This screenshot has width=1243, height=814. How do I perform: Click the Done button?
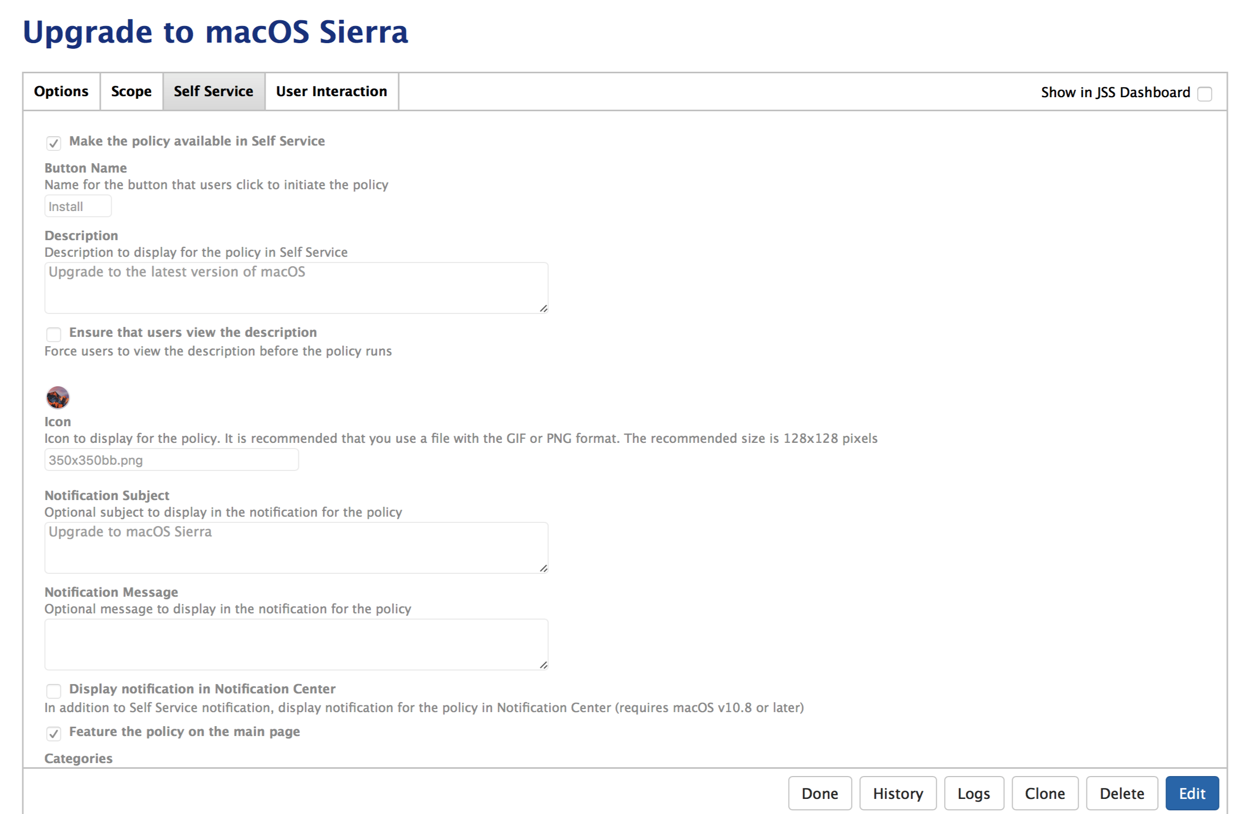coord(820,793)
